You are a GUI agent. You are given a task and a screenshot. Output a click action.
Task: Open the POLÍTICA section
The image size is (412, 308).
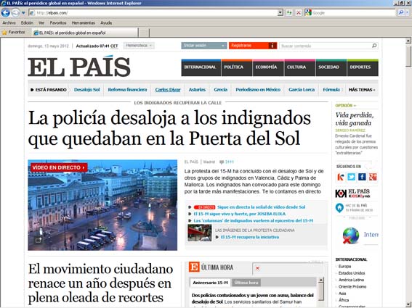tap(237, 67)
